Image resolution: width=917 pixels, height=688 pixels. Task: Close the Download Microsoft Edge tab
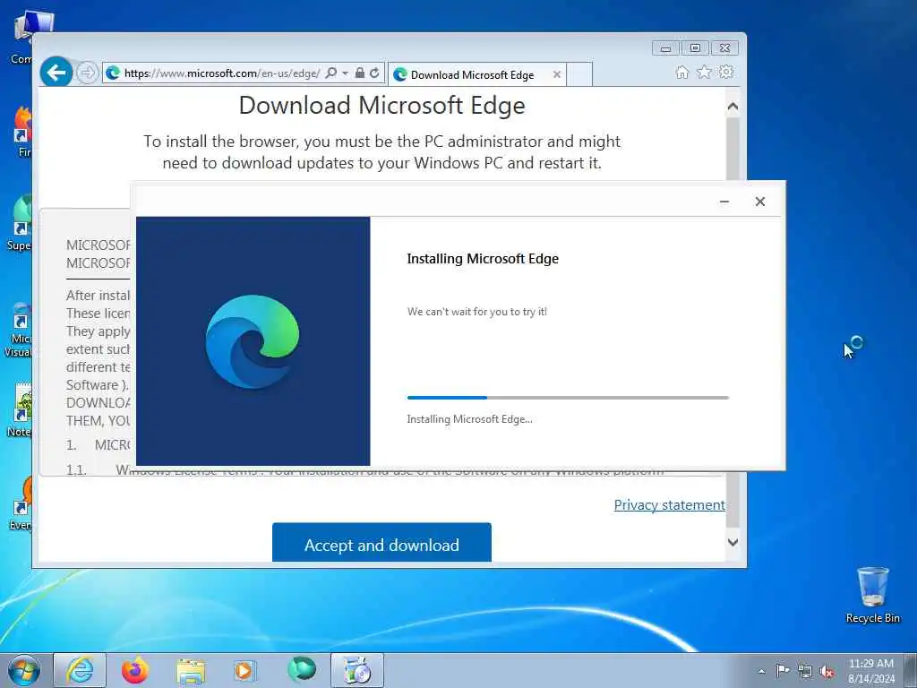[557, 74]
